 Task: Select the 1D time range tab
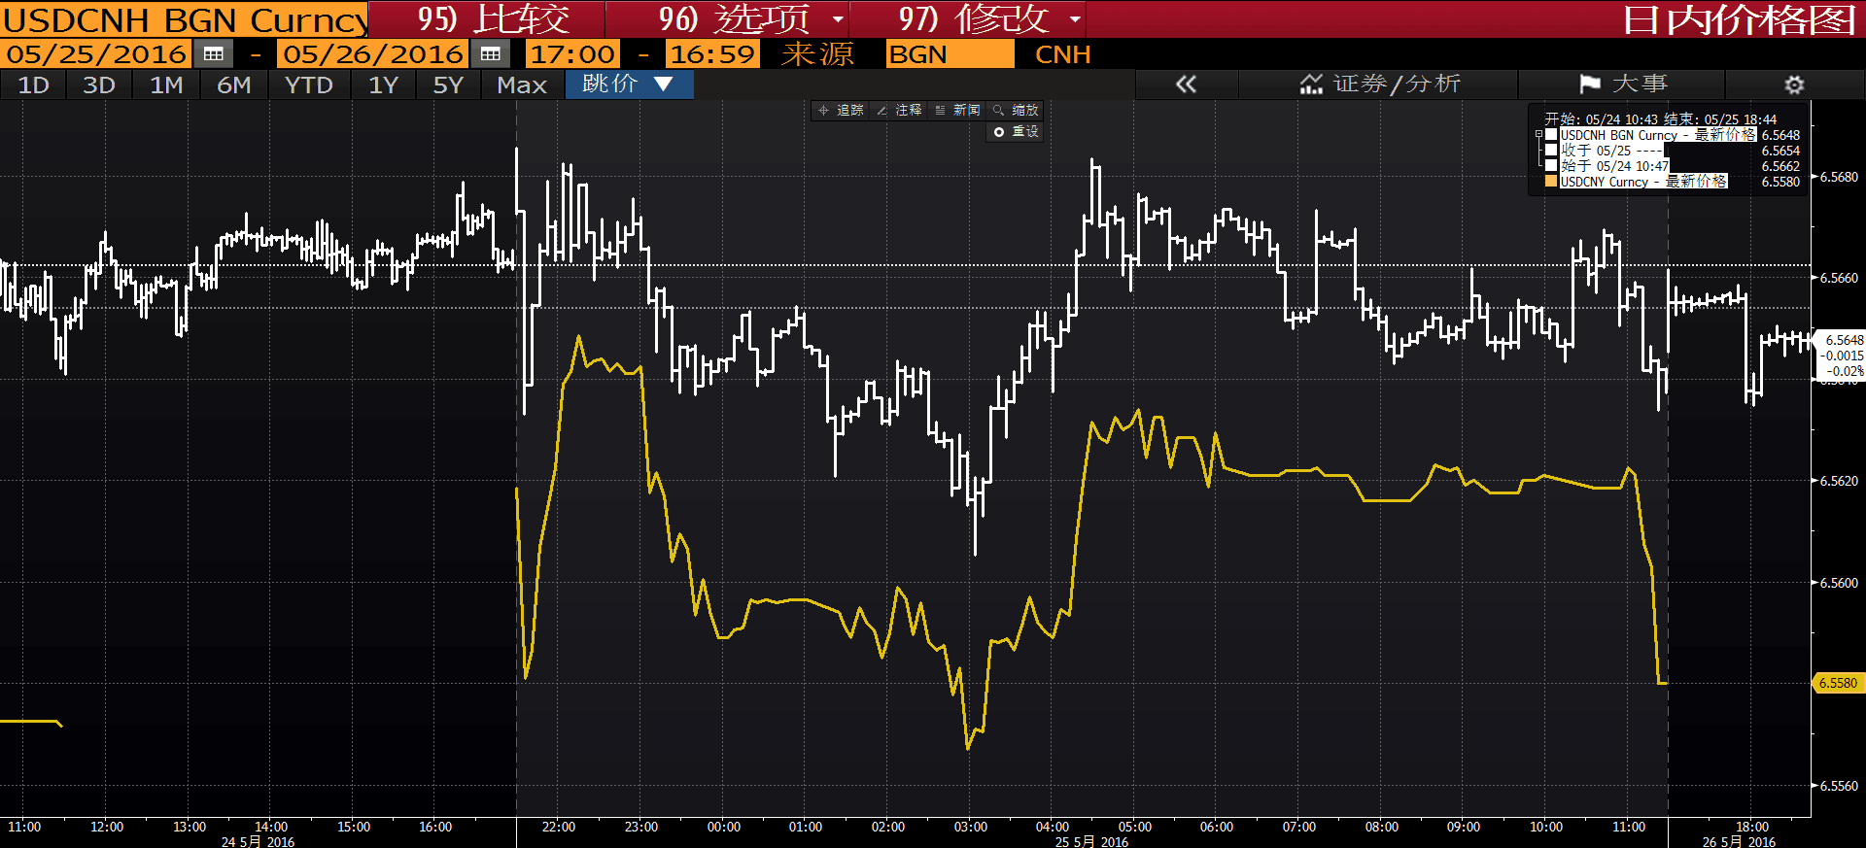33,85
